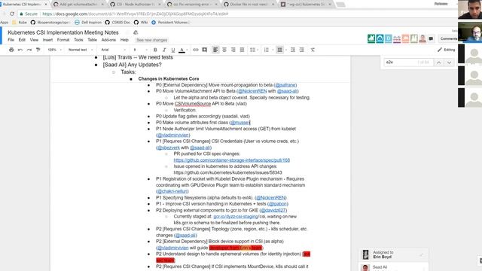Open the line spacing menu
Viewport: 482px width, 271px height.
click(x=253, y=50)
